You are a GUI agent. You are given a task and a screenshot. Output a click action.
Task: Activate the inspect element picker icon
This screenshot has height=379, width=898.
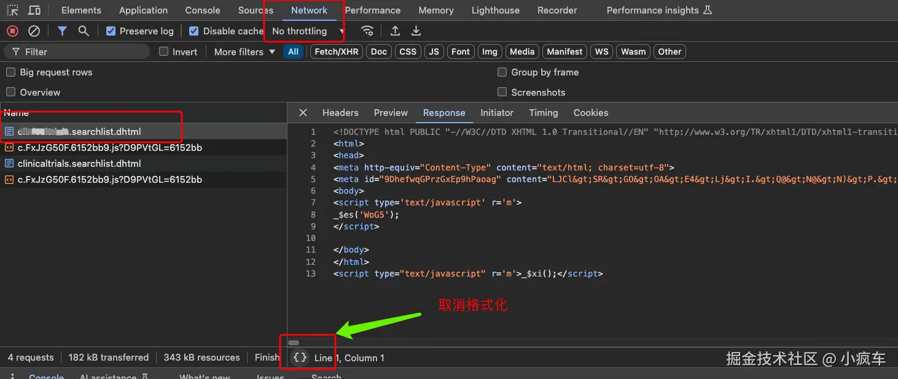[x=12, y=10]
